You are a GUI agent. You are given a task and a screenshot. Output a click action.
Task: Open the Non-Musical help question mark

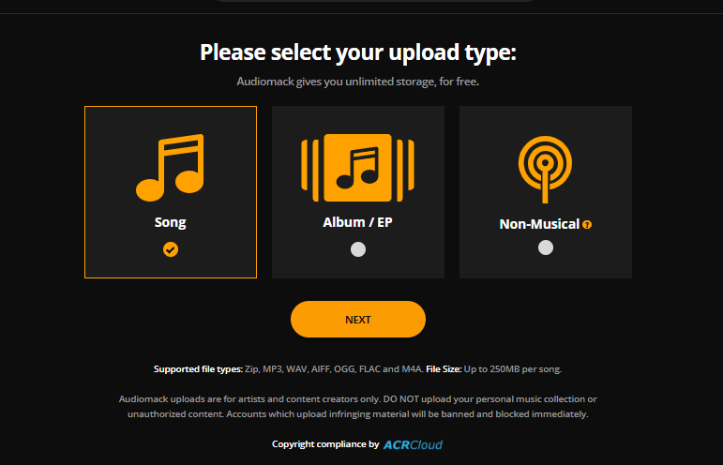pos(587,224)
